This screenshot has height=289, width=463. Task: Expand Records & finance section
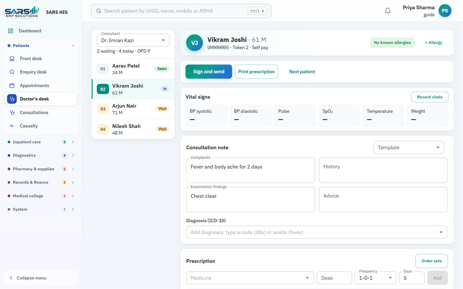[x=41, y=182]
